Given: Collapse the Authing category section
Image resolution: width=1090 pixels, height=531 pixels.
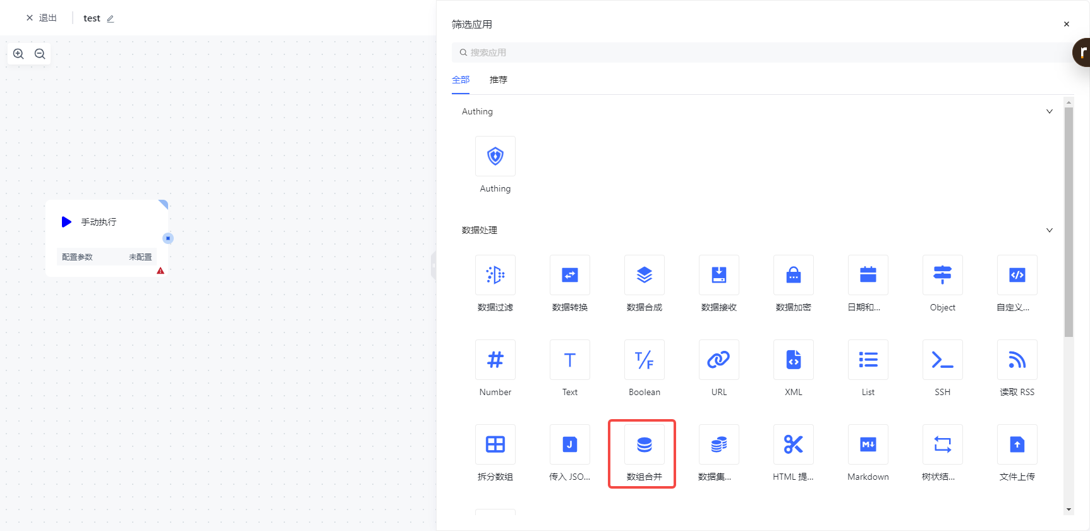Looking at the screenshot, I should coord(1049,111).
